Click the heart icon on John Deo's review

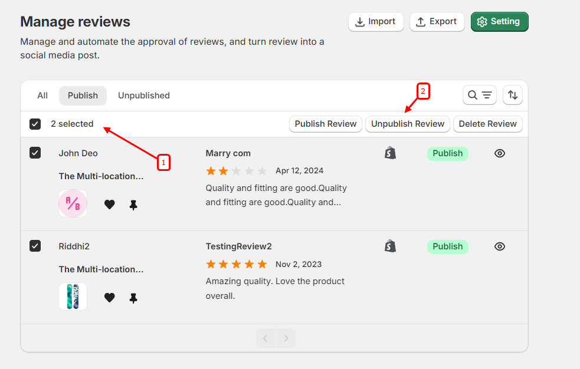coord(109,205)
